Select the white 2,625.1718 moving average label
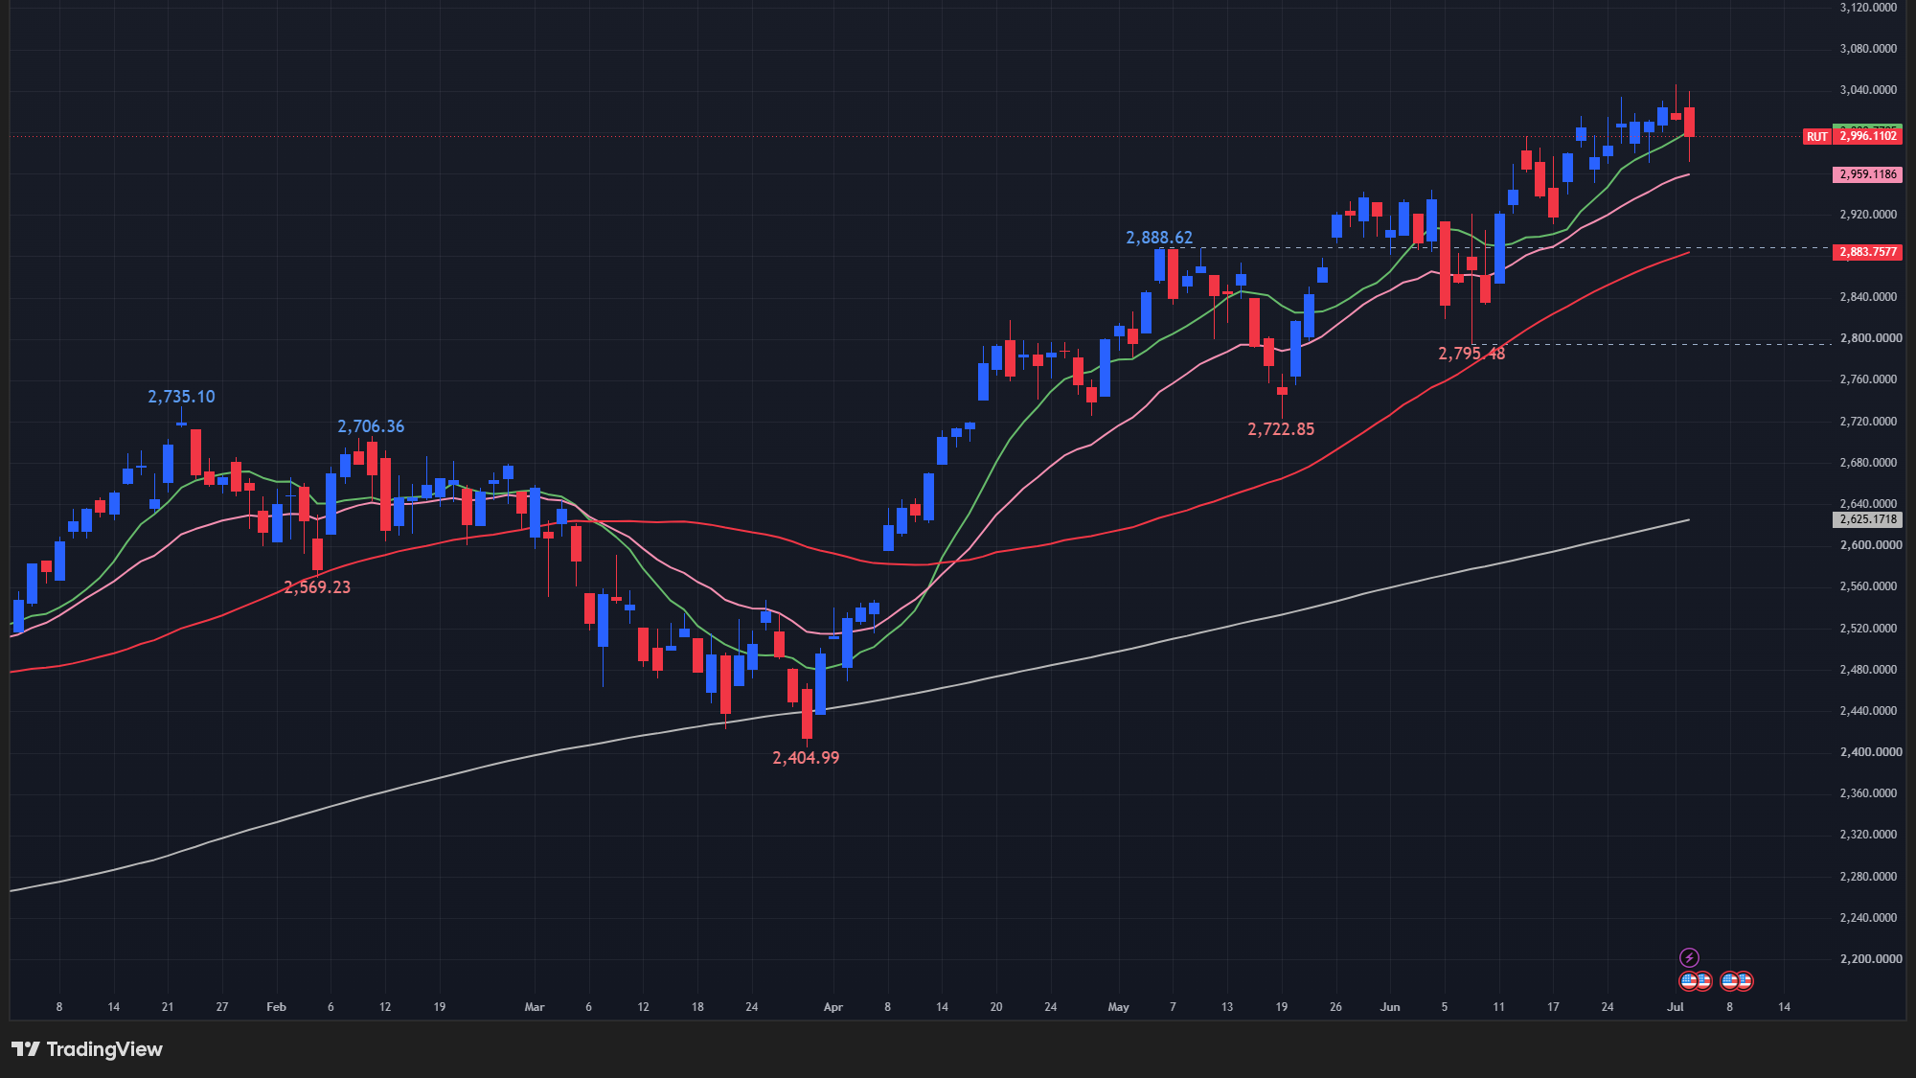The image size is (1916, 1078). click(x=1867, y=519)
